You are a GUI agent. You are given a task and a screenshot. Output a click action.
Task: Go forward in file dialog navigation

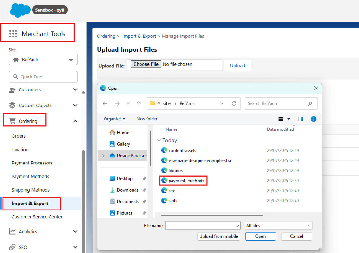pos(117,104)
